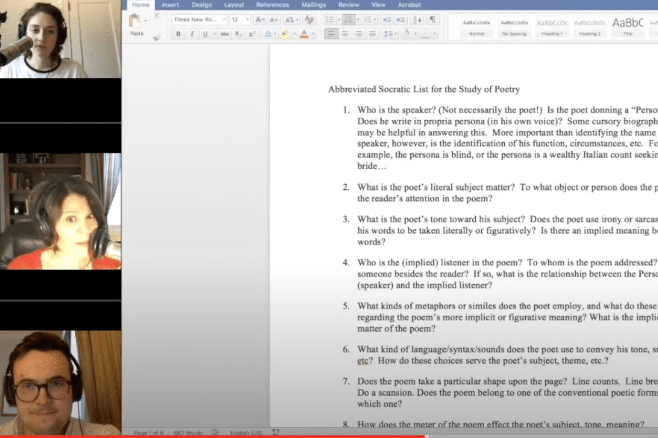Expand the Times New Roman font list
This screenshot has height=438, width=658.
click(224, 20)
